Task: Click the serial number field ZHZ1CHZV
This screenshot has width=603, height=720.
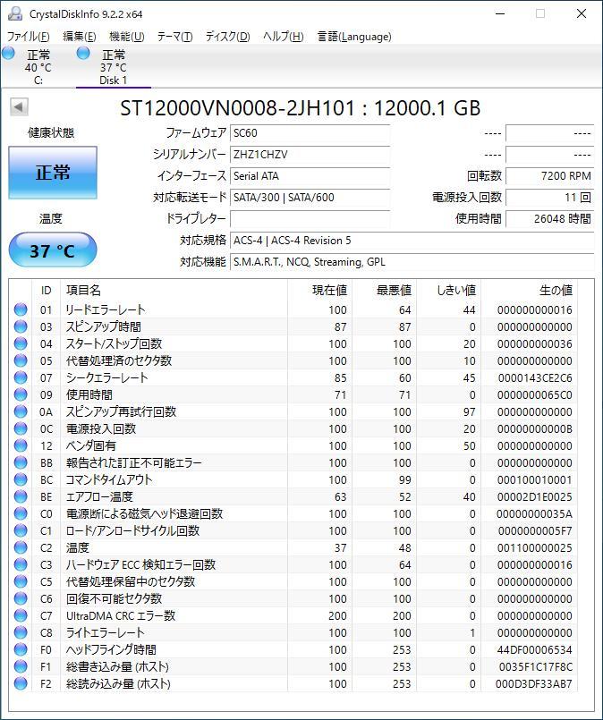Action: (x=310, y=154)
